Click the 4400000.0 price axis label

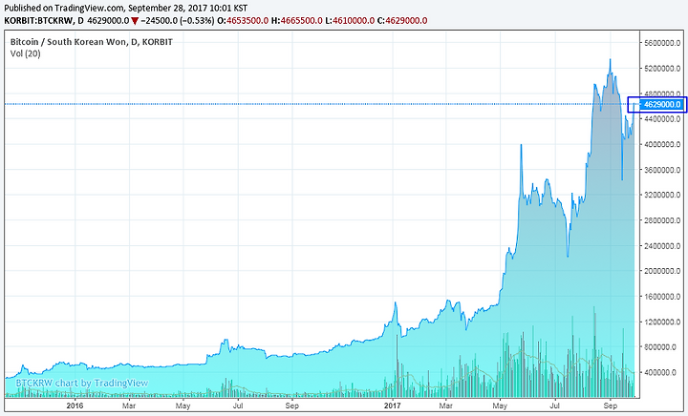tap(662, 119)
